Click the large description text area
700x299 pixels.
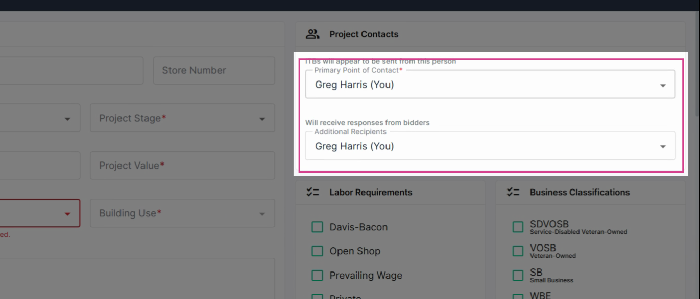tap(137, 278)
